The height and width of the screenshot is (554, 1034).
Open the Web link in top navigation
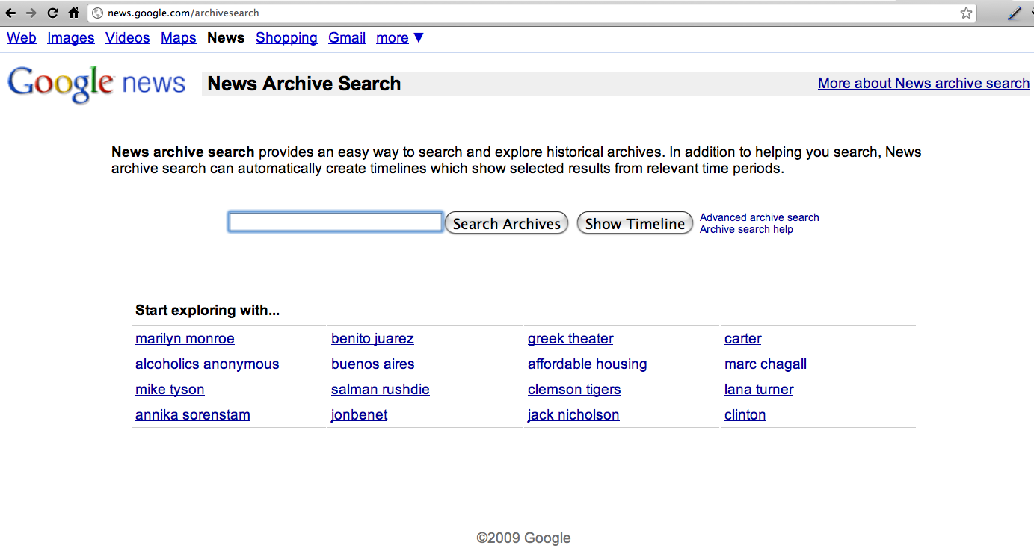click(22, 37)
